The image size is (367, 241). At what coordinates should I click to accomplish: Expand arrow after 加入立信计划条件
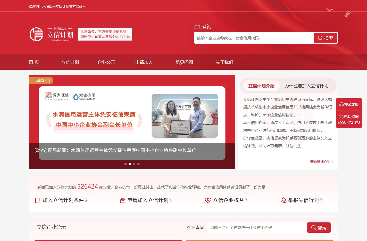(86, 200)
